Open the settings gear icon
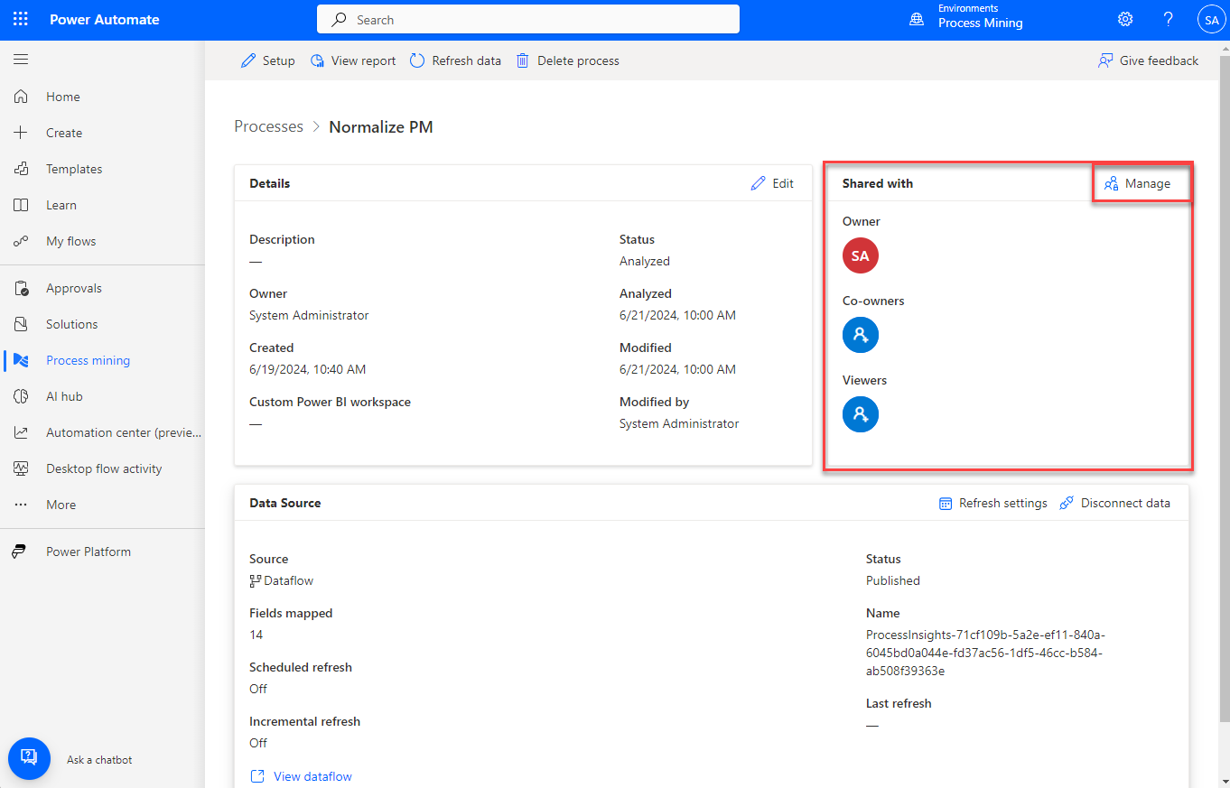This screenshot has width=1230, height=788. tap(1124, 19)
